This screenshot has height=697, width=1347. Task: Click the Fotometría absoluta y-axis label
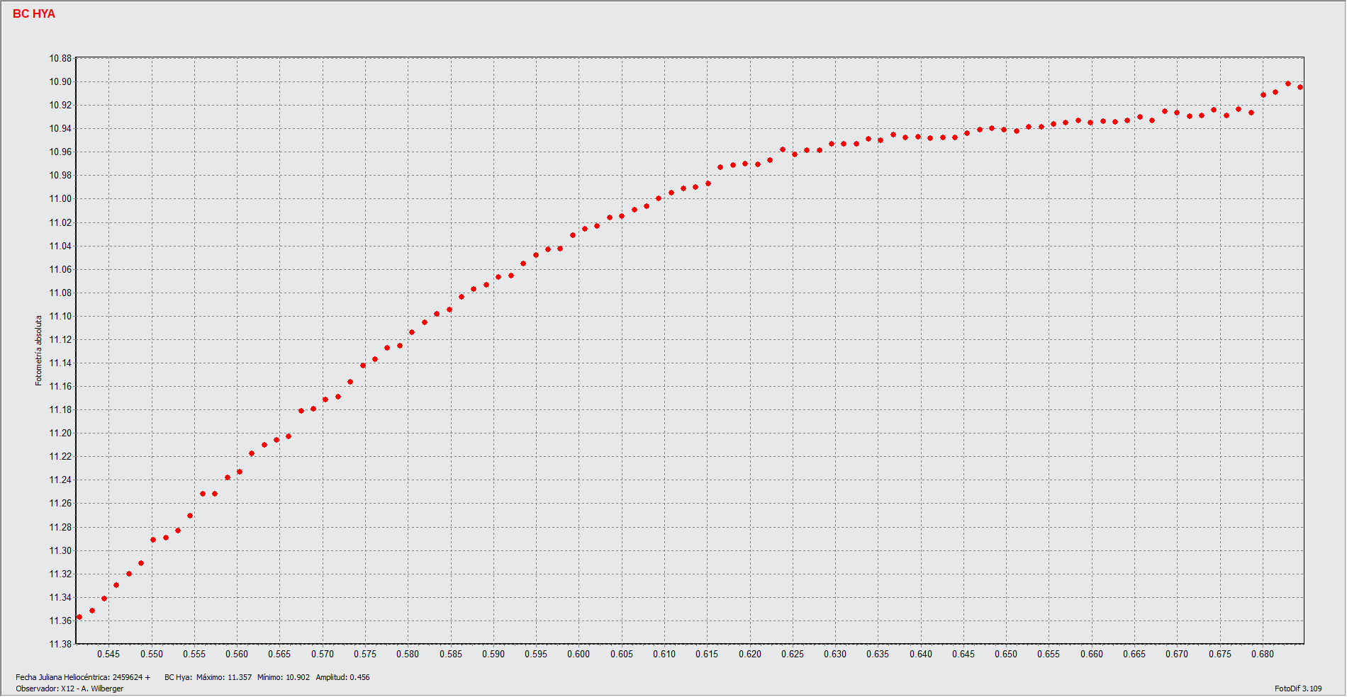[x=39, y=351]
